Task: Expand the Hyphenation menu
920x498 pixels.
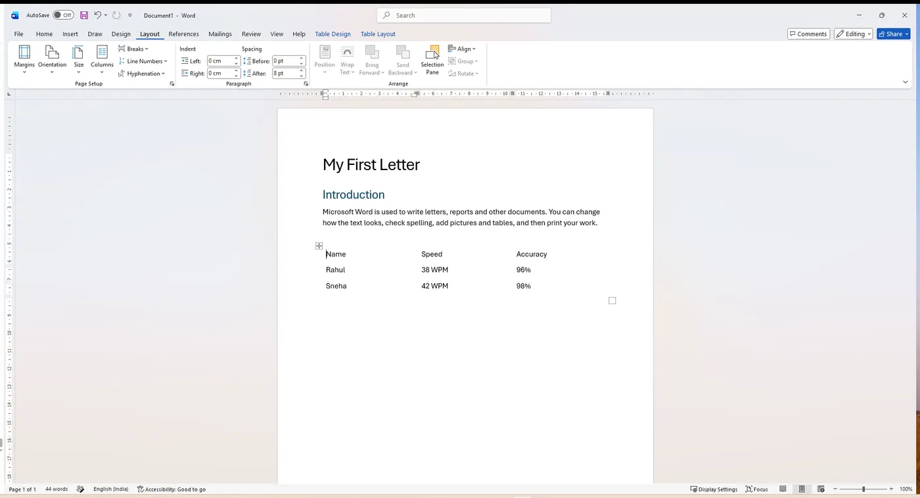Action: 142,74
